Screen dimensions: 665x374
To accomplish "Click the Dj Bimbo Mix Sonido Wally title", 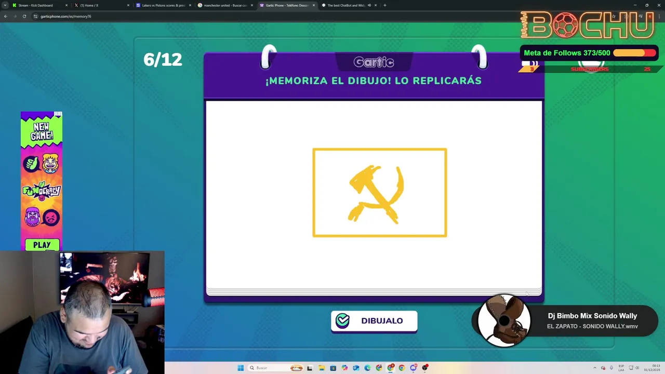I will pyautogui.click(x=592, y=316).
